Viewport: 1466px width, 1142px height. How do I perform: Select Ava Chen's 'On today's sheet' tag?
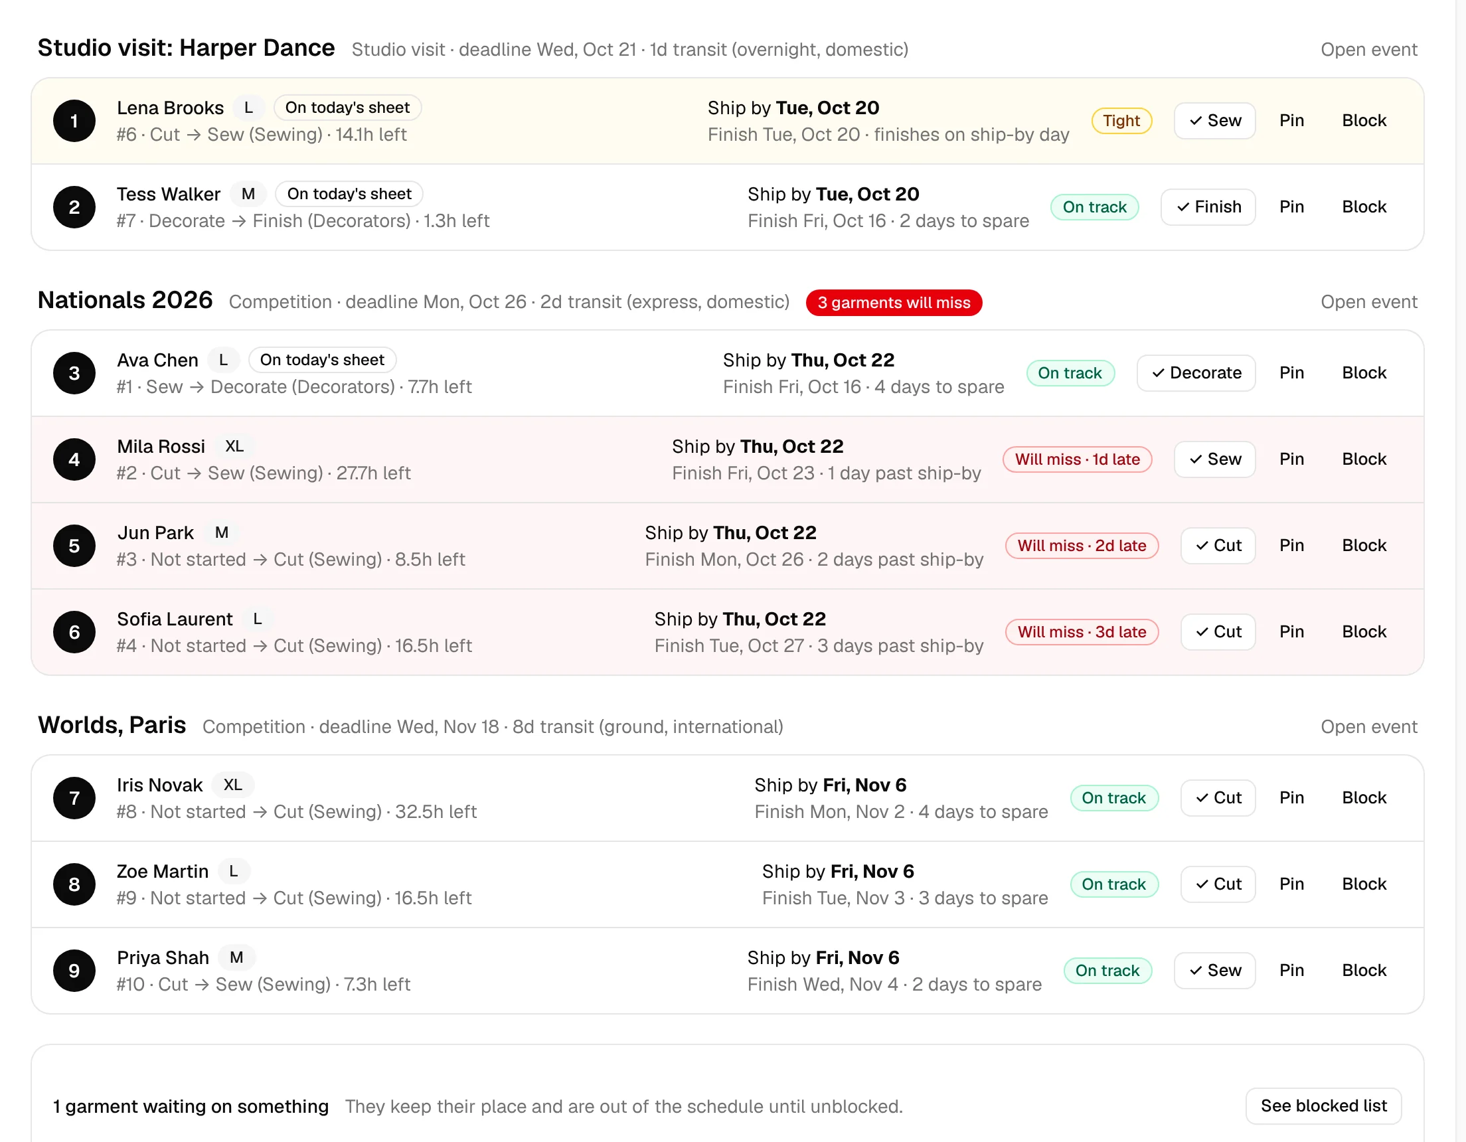(x=322, y=360)
